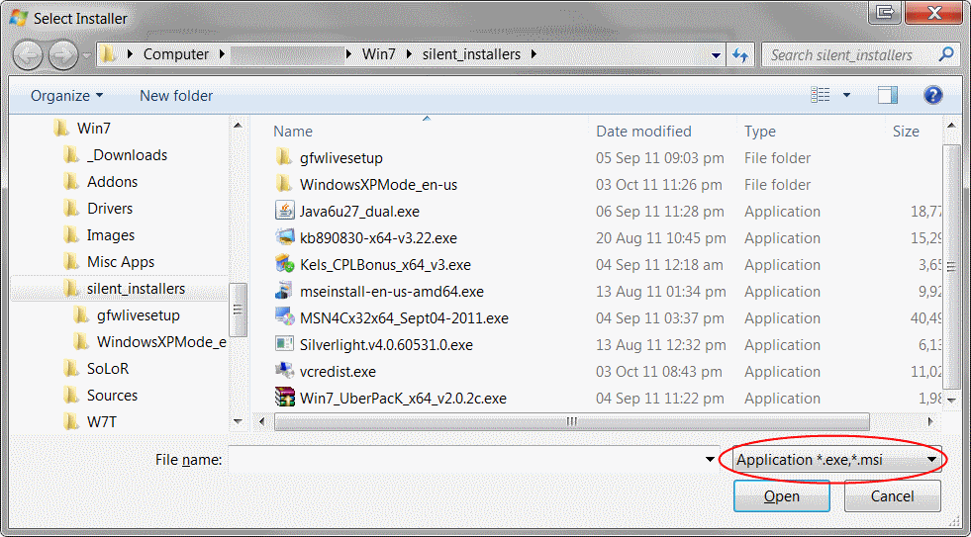Screen dimensions: 971x537
Task: Select the Win7 folder in the tree
Action: [93, 128]
